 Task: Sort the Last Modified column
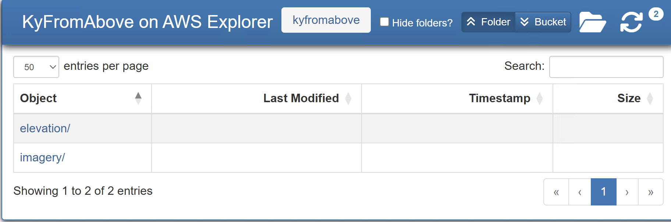point(348,98)
